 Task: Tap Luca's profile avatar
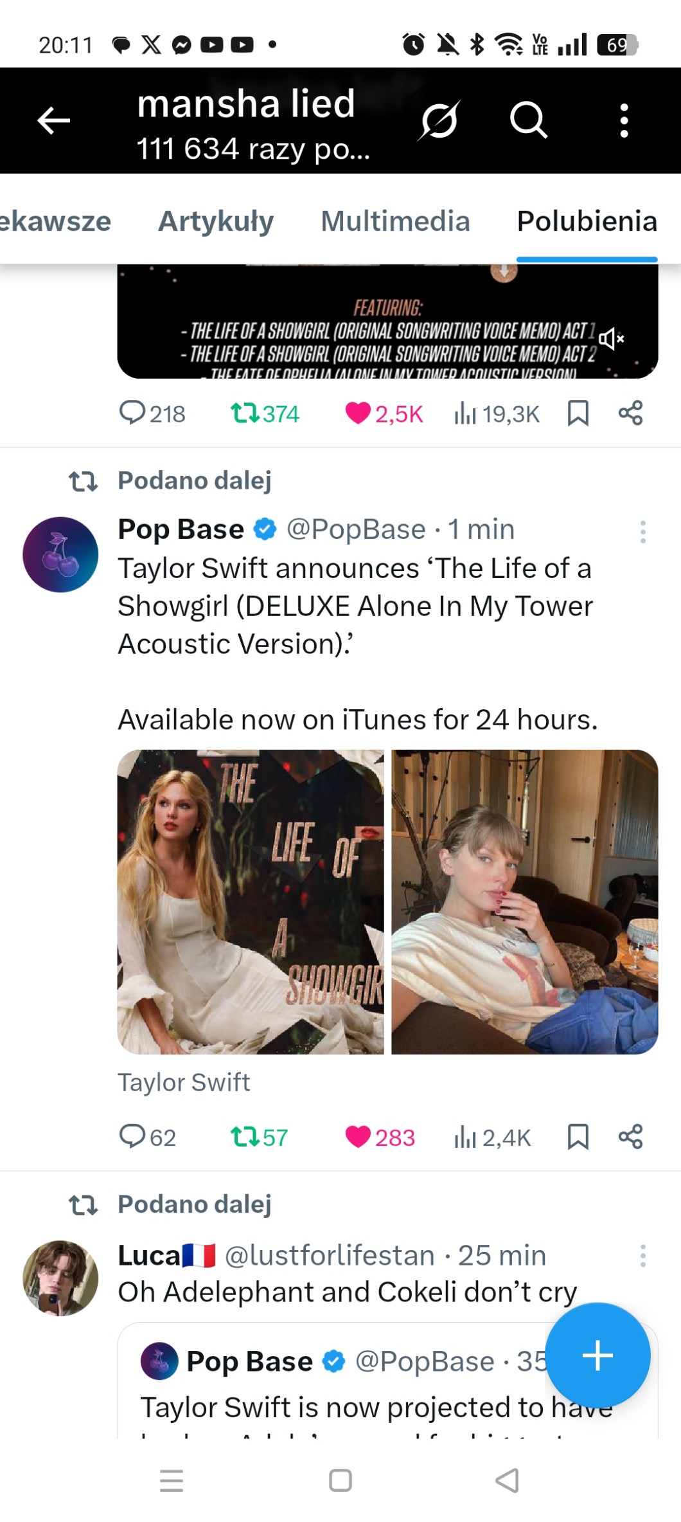[60, 1278]
